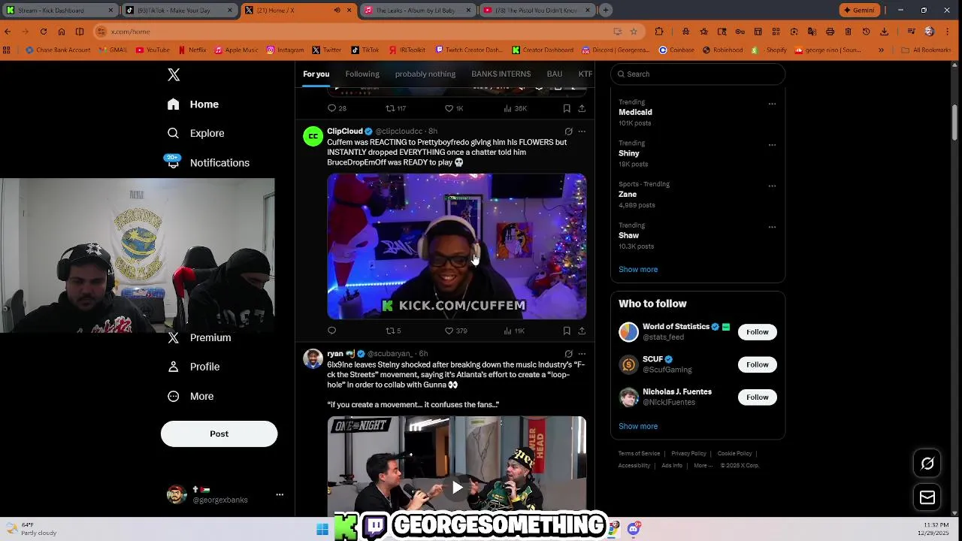Screen dimensions: 962x541
Task: Open Premium in the sidebar
Action: pos(199,337)
